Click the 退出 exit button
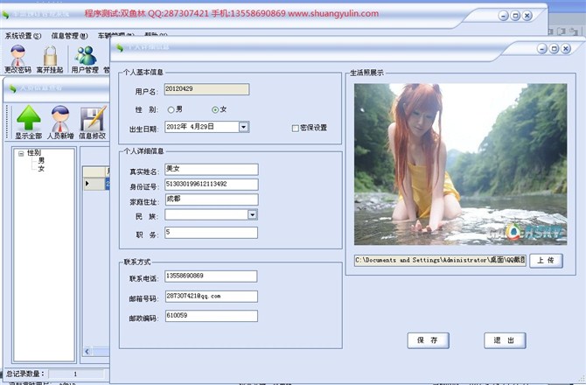Image resolution: width=586 pixels, height=385 pixels. [x=505, y=339]
